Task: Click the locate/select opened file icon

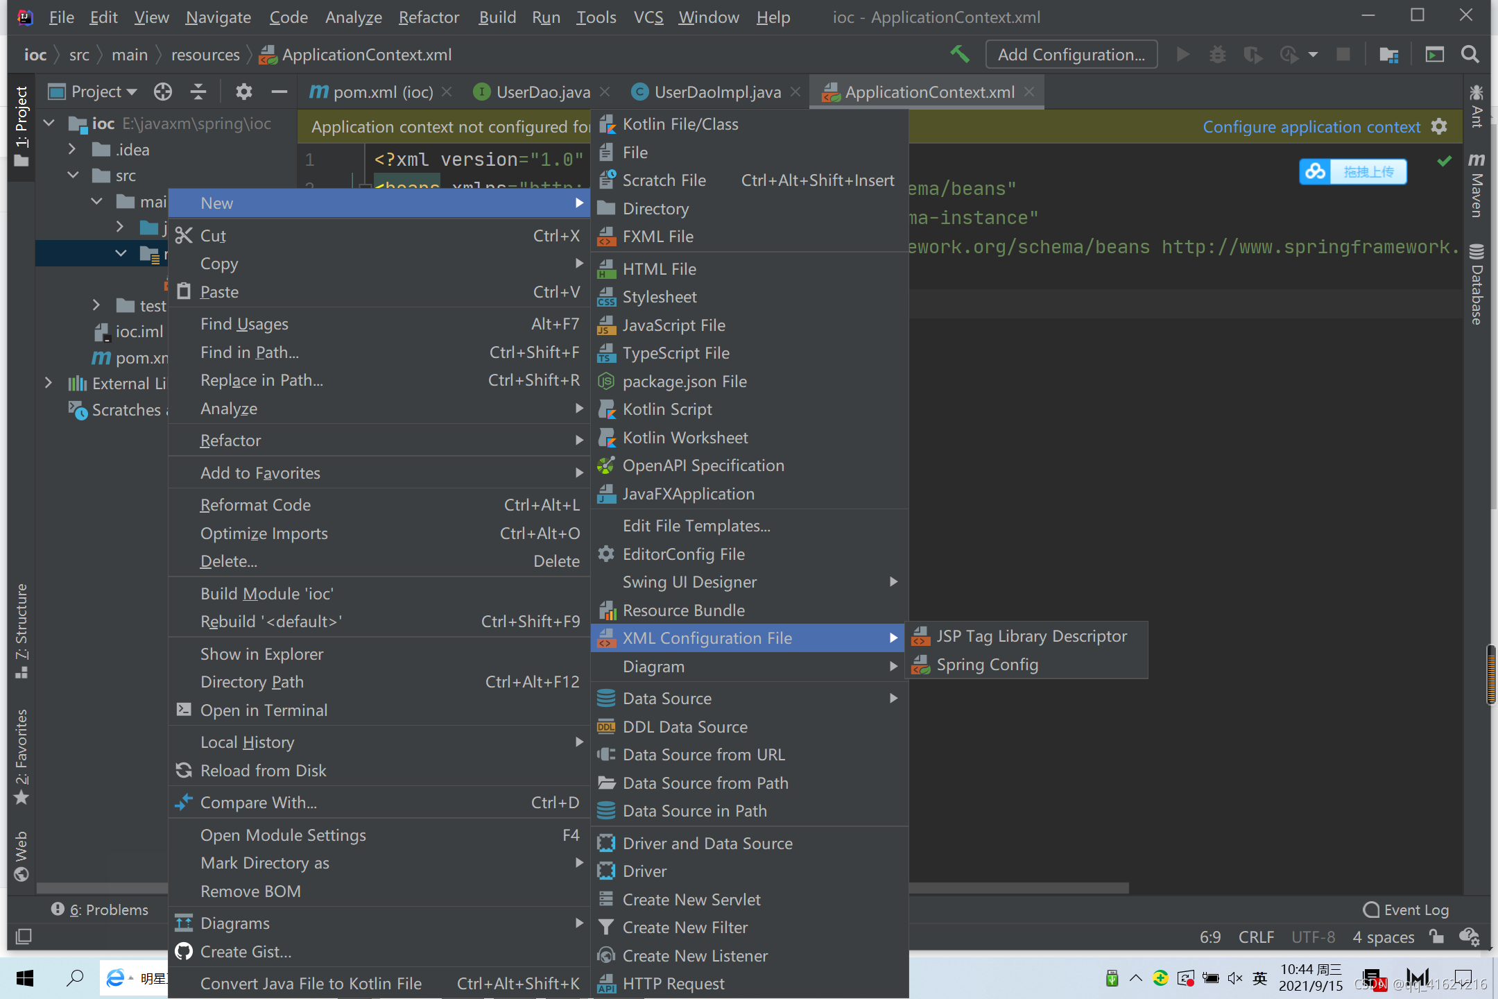Action: 163,92
